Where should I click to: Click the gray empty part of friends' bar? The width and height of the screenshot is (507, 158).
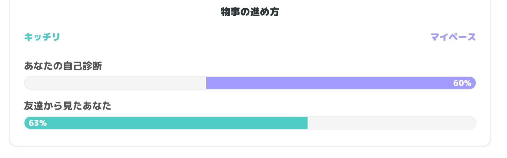391,123
